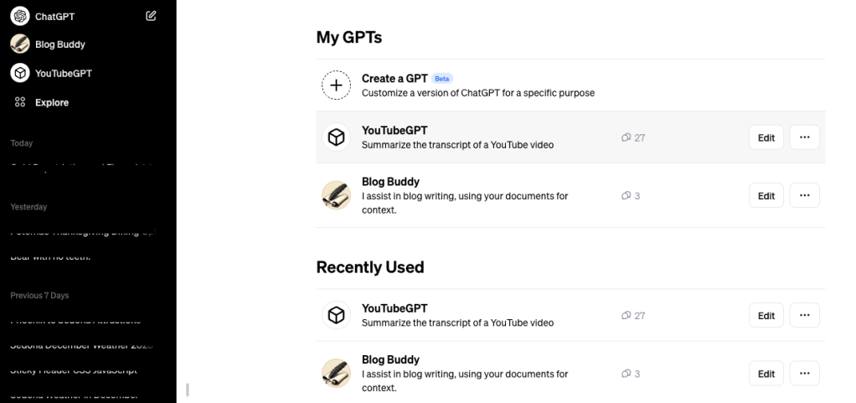This screenshot has width=856, height=403.
Task: Click the Explore grid icon
Action: coord(19,102)
